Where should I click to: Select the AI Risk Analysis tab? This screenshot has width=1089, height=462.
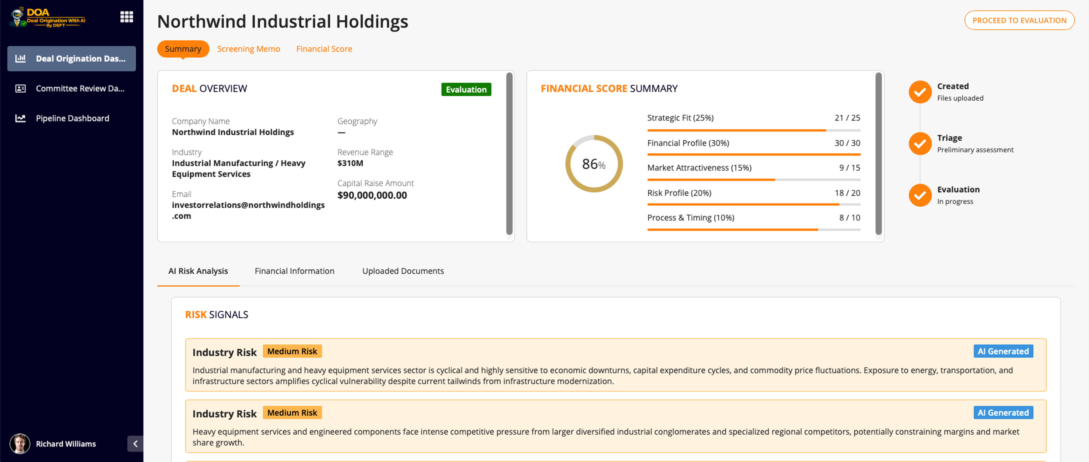[x=198, y=271]
